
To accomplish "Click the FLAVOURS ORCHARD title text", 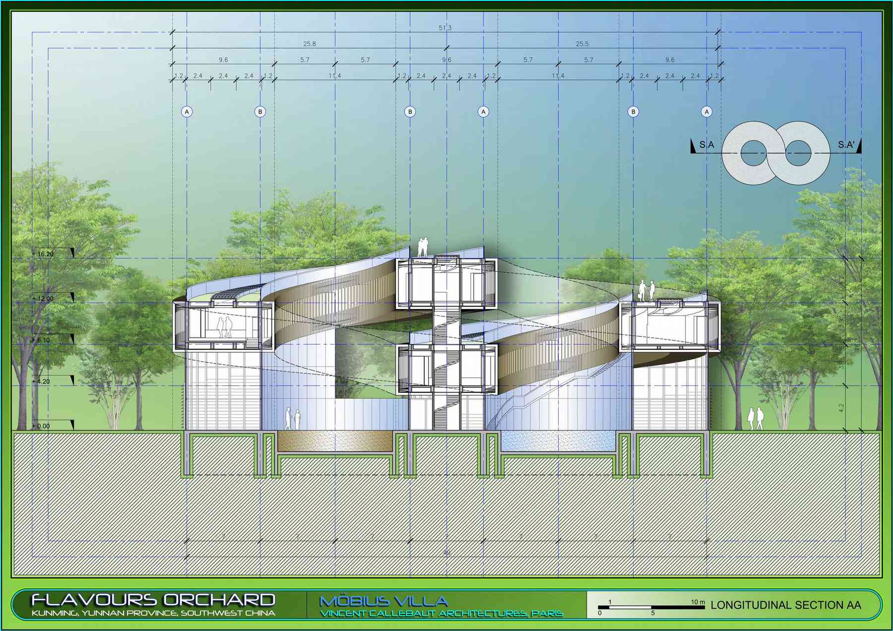I will (153, 600).
